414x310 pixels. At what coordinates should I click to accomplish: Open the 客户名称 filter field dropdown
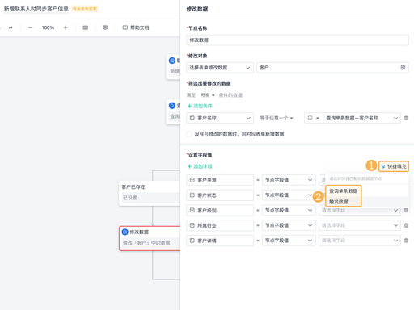(x=220, y=118)
